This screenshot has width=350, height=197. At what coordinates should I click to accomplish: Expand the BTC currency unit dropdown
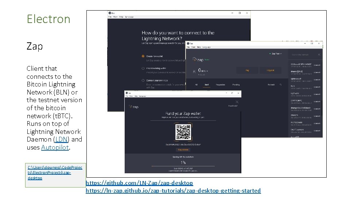click(205, 71)
